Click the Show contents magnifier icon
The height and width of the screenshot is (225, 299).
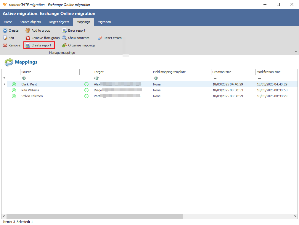pos(65,38)
